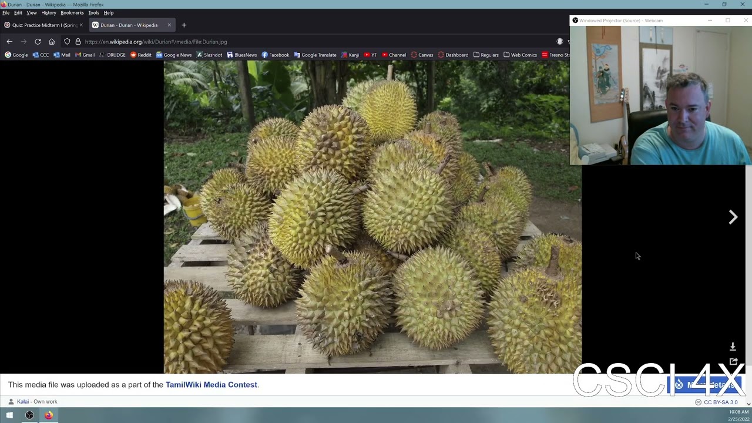Select the Durian - Wikipedia tab
The image size is (752, 423).
[132, 25]
